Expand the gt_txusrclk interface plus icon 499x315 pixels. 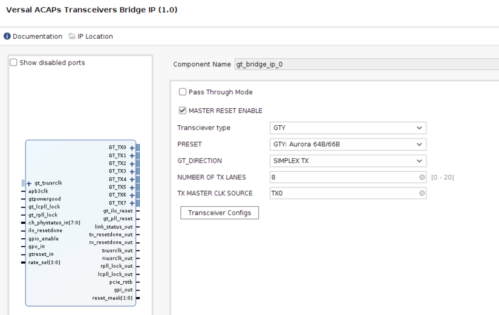[29, 183]
